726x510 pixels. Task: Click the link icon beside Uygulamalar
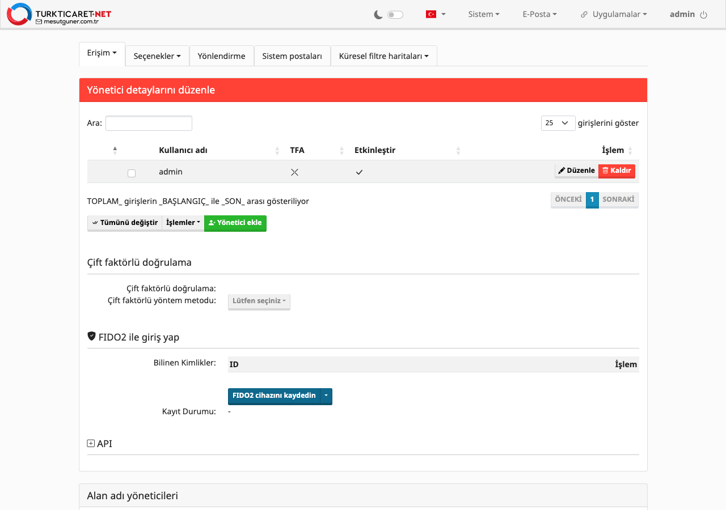584,15
